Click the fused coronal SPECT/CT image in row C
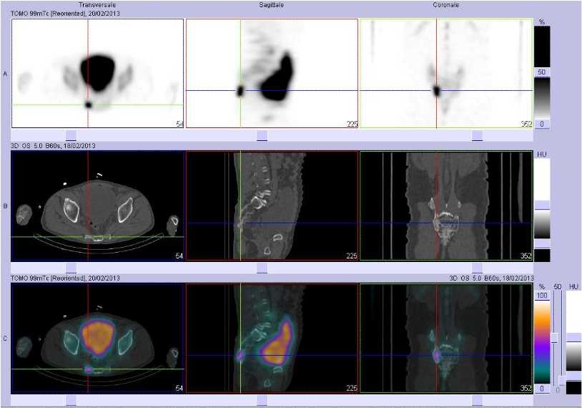This screenshot has width=582, height=408. [x=446, y=339]
